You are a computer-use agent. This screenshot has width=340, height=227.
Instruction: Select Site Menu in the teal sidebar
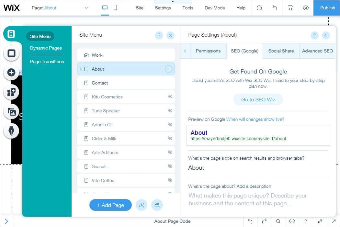tap(40, 36)
